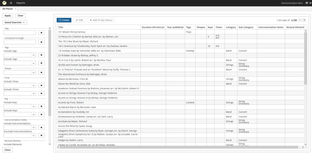Clear the Include Instrumentations filter

click(41, 127)
